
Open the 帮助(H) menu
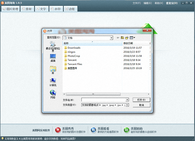click(x=159, y=3)
